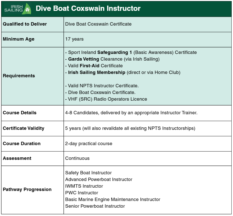
Task: Open the Senior Powerboat Instructor pathway
Action: (95, 206)
